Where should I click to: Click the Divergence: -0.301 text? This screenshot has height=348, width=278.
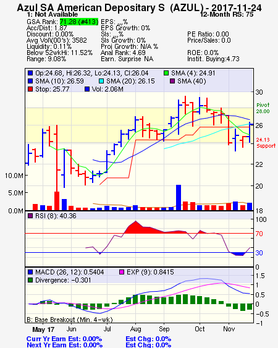63,280
